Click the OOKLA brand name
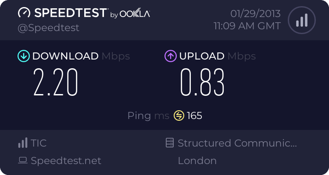Screen dimensions: 329x175 (135, 14)
